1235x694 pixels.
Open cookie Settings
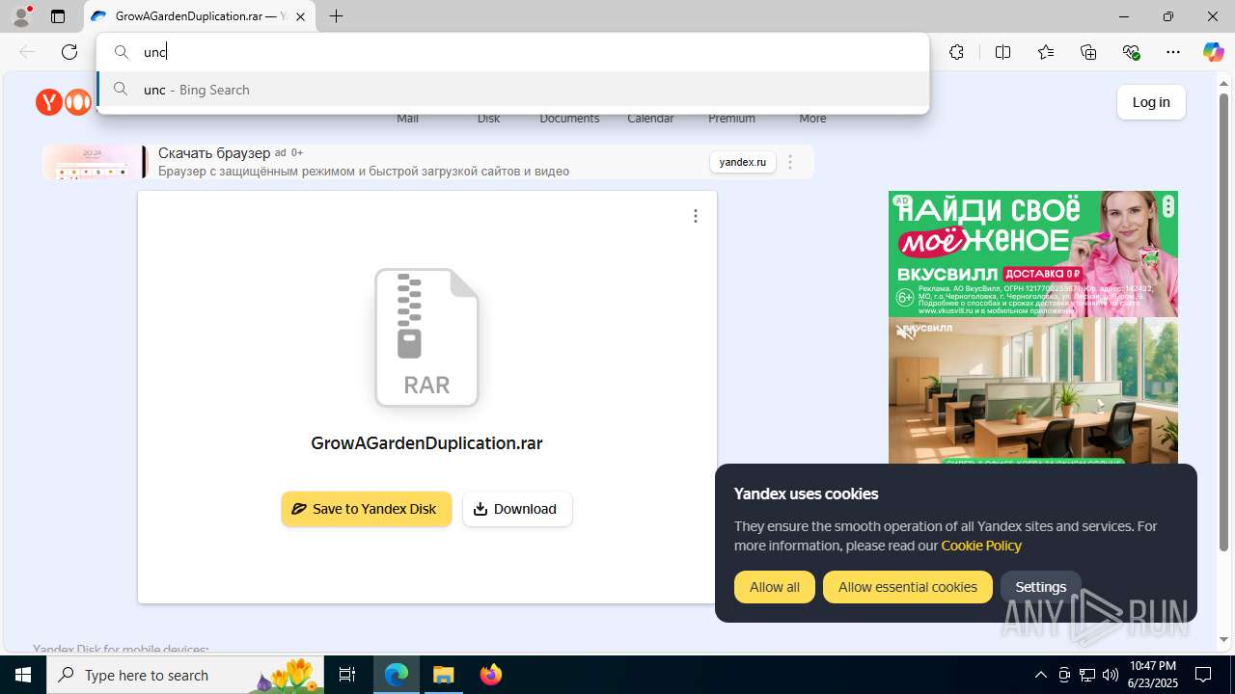(1041, 587)
